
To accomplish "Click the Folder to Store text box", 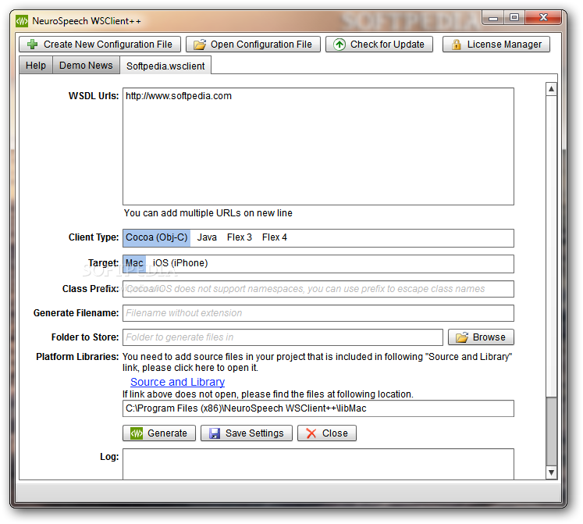I will click(283, 337).
